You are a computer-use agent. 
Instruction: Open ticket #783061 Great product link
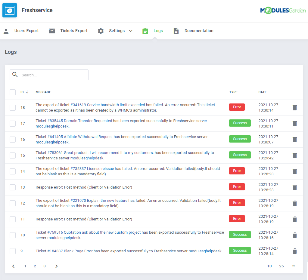[x=100, y=153]
